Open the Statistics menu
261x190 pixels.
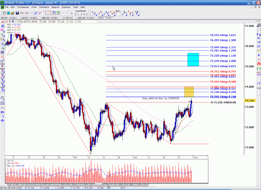pyautogui.click(x=66, y=7)
